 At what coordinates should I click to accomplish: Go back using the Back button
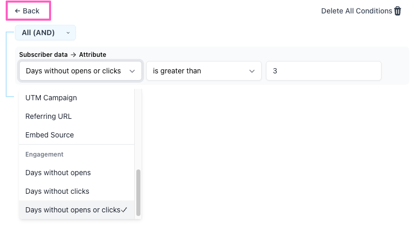[28, 11]
